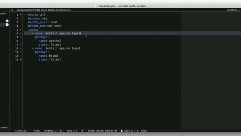The height and width of the screenshot is (136, 241).
Task: Open the Unicode (UTF-8) encoding popup
Action: click(x=54, y=131)
